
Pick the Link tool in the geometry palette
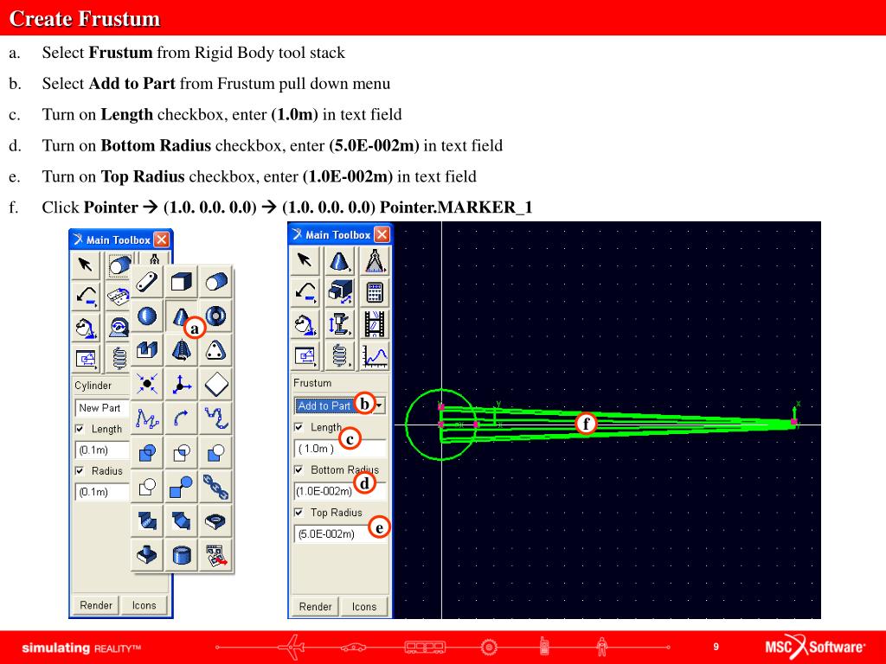tap(147, 281)
